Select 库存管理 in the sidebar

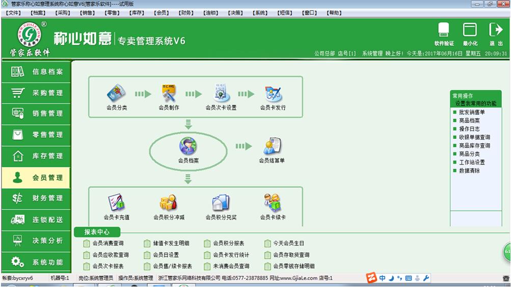click(x=36, y=156)
